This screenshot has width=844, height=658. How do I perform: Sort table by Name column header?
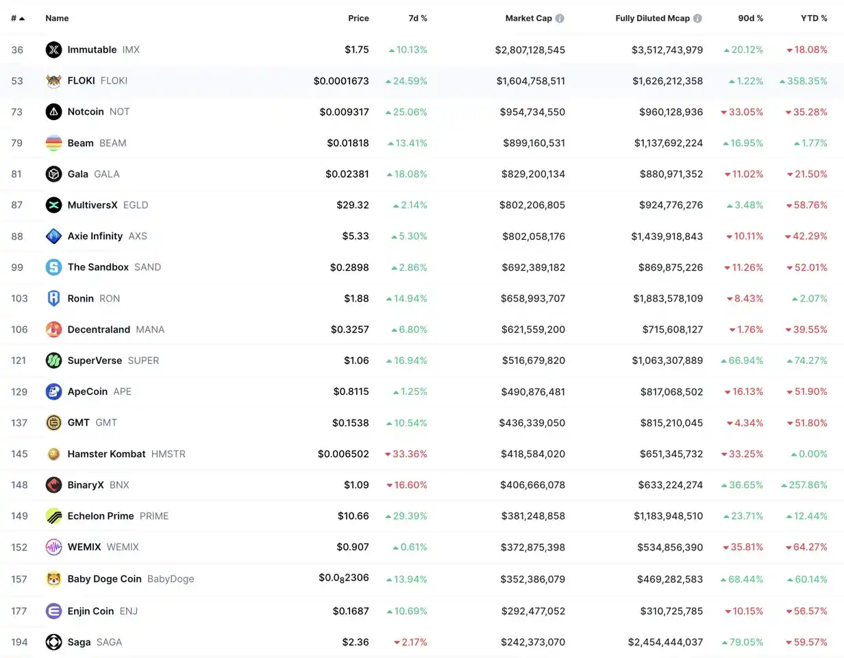click(57, 19)
